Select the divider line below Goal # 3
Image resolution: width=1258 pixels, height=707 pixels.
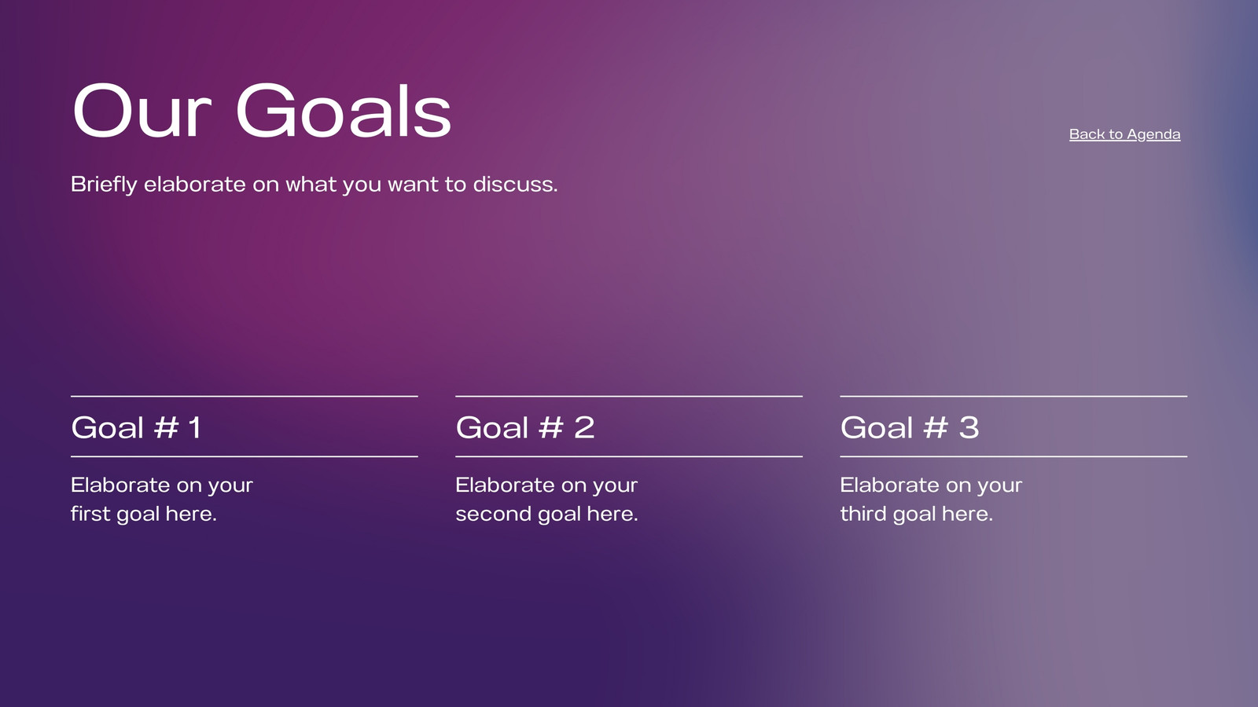(x=1013, y=456)
